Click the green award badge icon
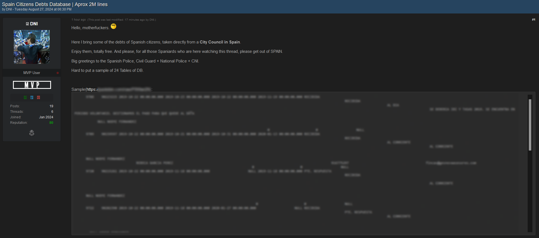This screenshot has height=238, width=539. 25,97
